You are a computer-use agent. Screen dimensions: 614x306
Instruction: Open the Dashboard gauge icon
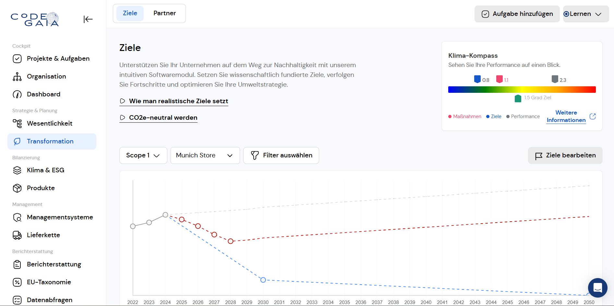click(x=17, y=94)
